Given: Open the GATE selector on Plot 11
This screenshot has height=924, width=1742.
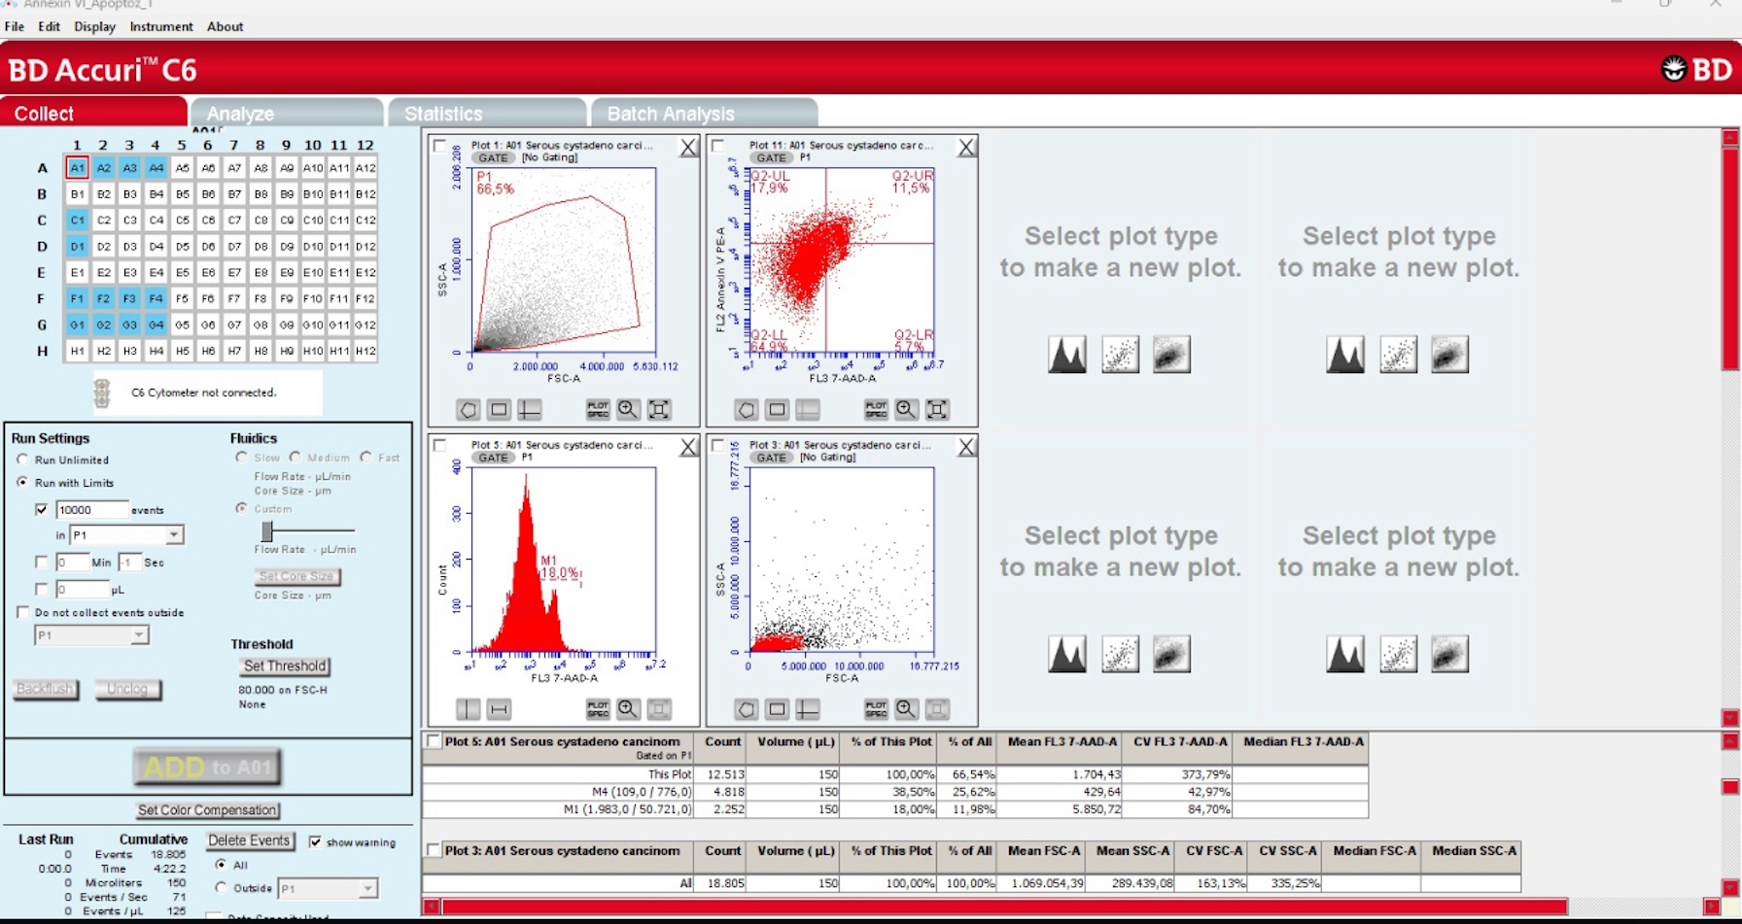Looking at the screenshot, I should point(771,157).
